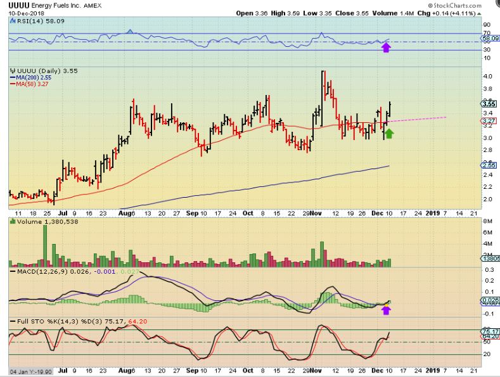Select the MA(50) 3.27 legend entry
The height and width of the screenshot is (377, 500).
coord(29,84)
